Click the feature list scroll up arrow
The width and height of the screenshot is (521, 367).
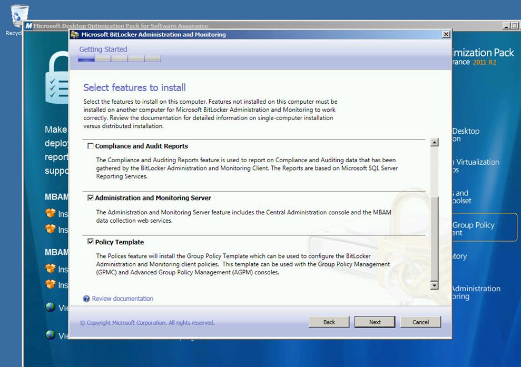(434, 143)
